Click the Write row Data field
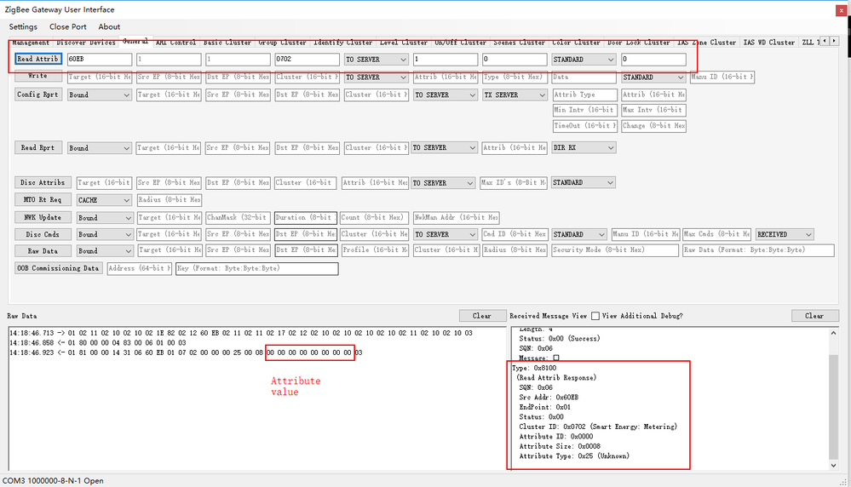This screenshot has width=851, height=487. click(x=584, y=77)
